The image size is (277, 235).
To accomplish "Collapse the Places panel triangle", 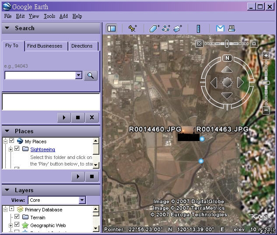I will tap(7, 131).
